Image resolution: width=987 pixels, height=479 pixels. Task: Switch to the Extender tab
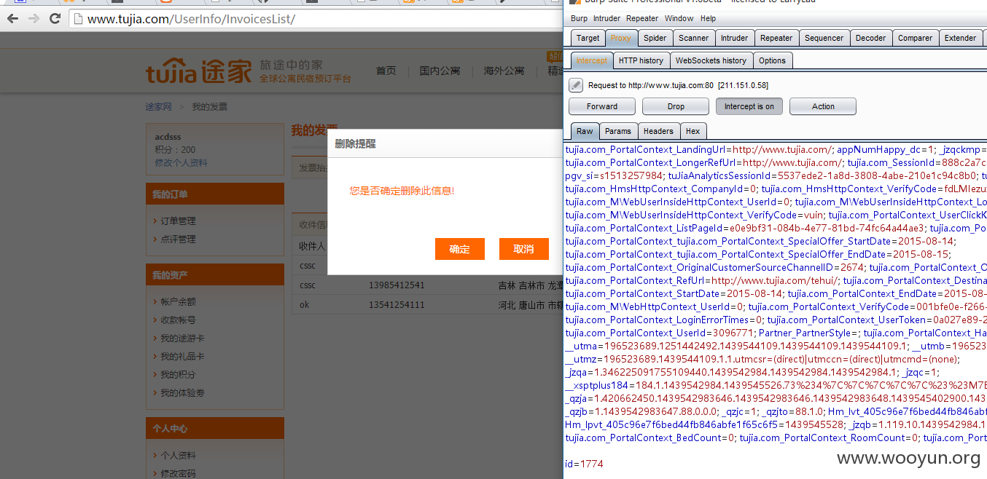click(960, 38)
